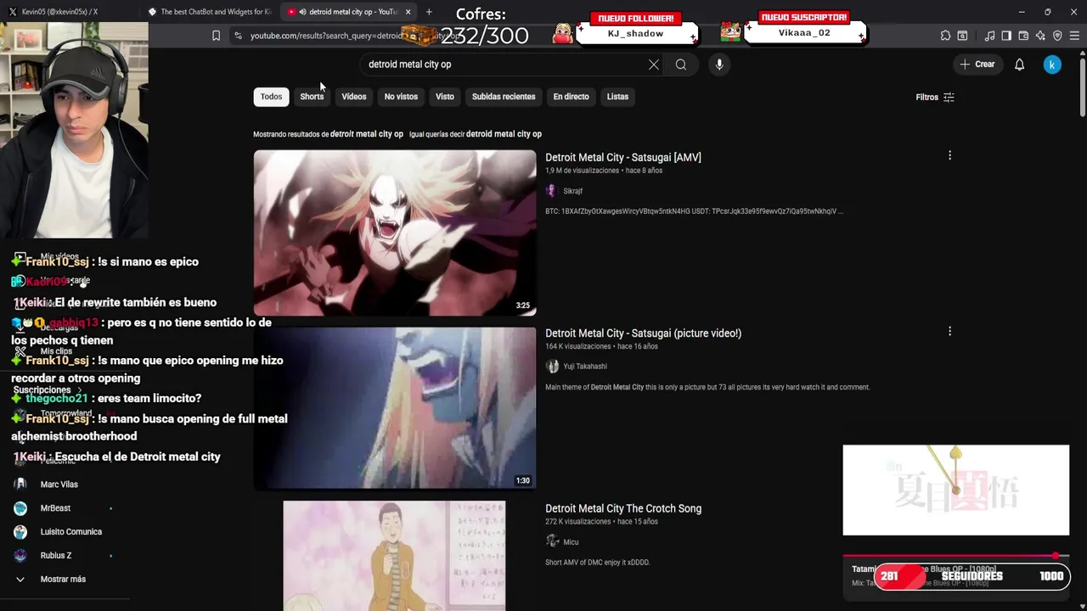The width and height of the screenshot is (1087, 611).
Task: Open the music player icon in browser toolbar
Action: [x=989, y=36]
